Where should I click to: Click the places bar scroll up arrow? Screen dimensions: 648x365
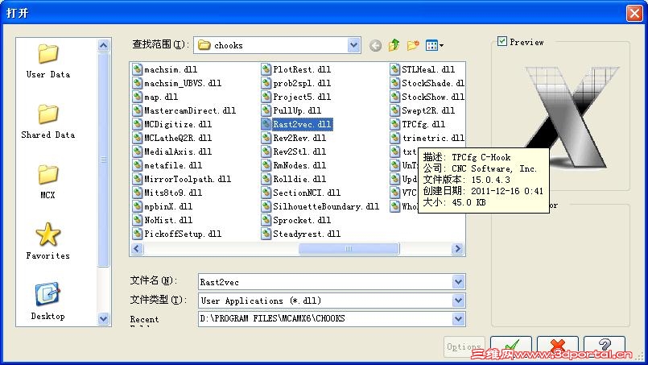point(103,45)
